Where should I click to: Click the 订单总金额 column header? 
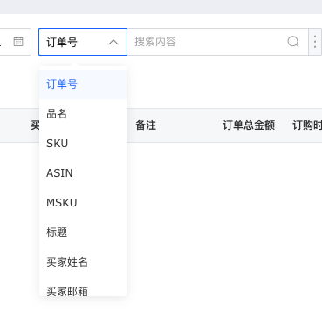[x=249, y=125]
